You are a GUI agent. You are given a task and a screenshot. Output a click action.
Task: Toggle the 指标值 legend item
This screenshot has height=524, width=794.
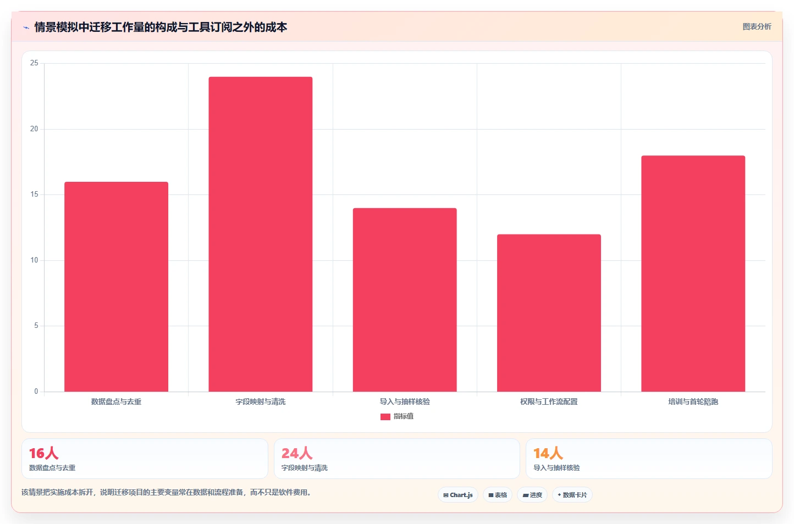(x=397, y=416)
